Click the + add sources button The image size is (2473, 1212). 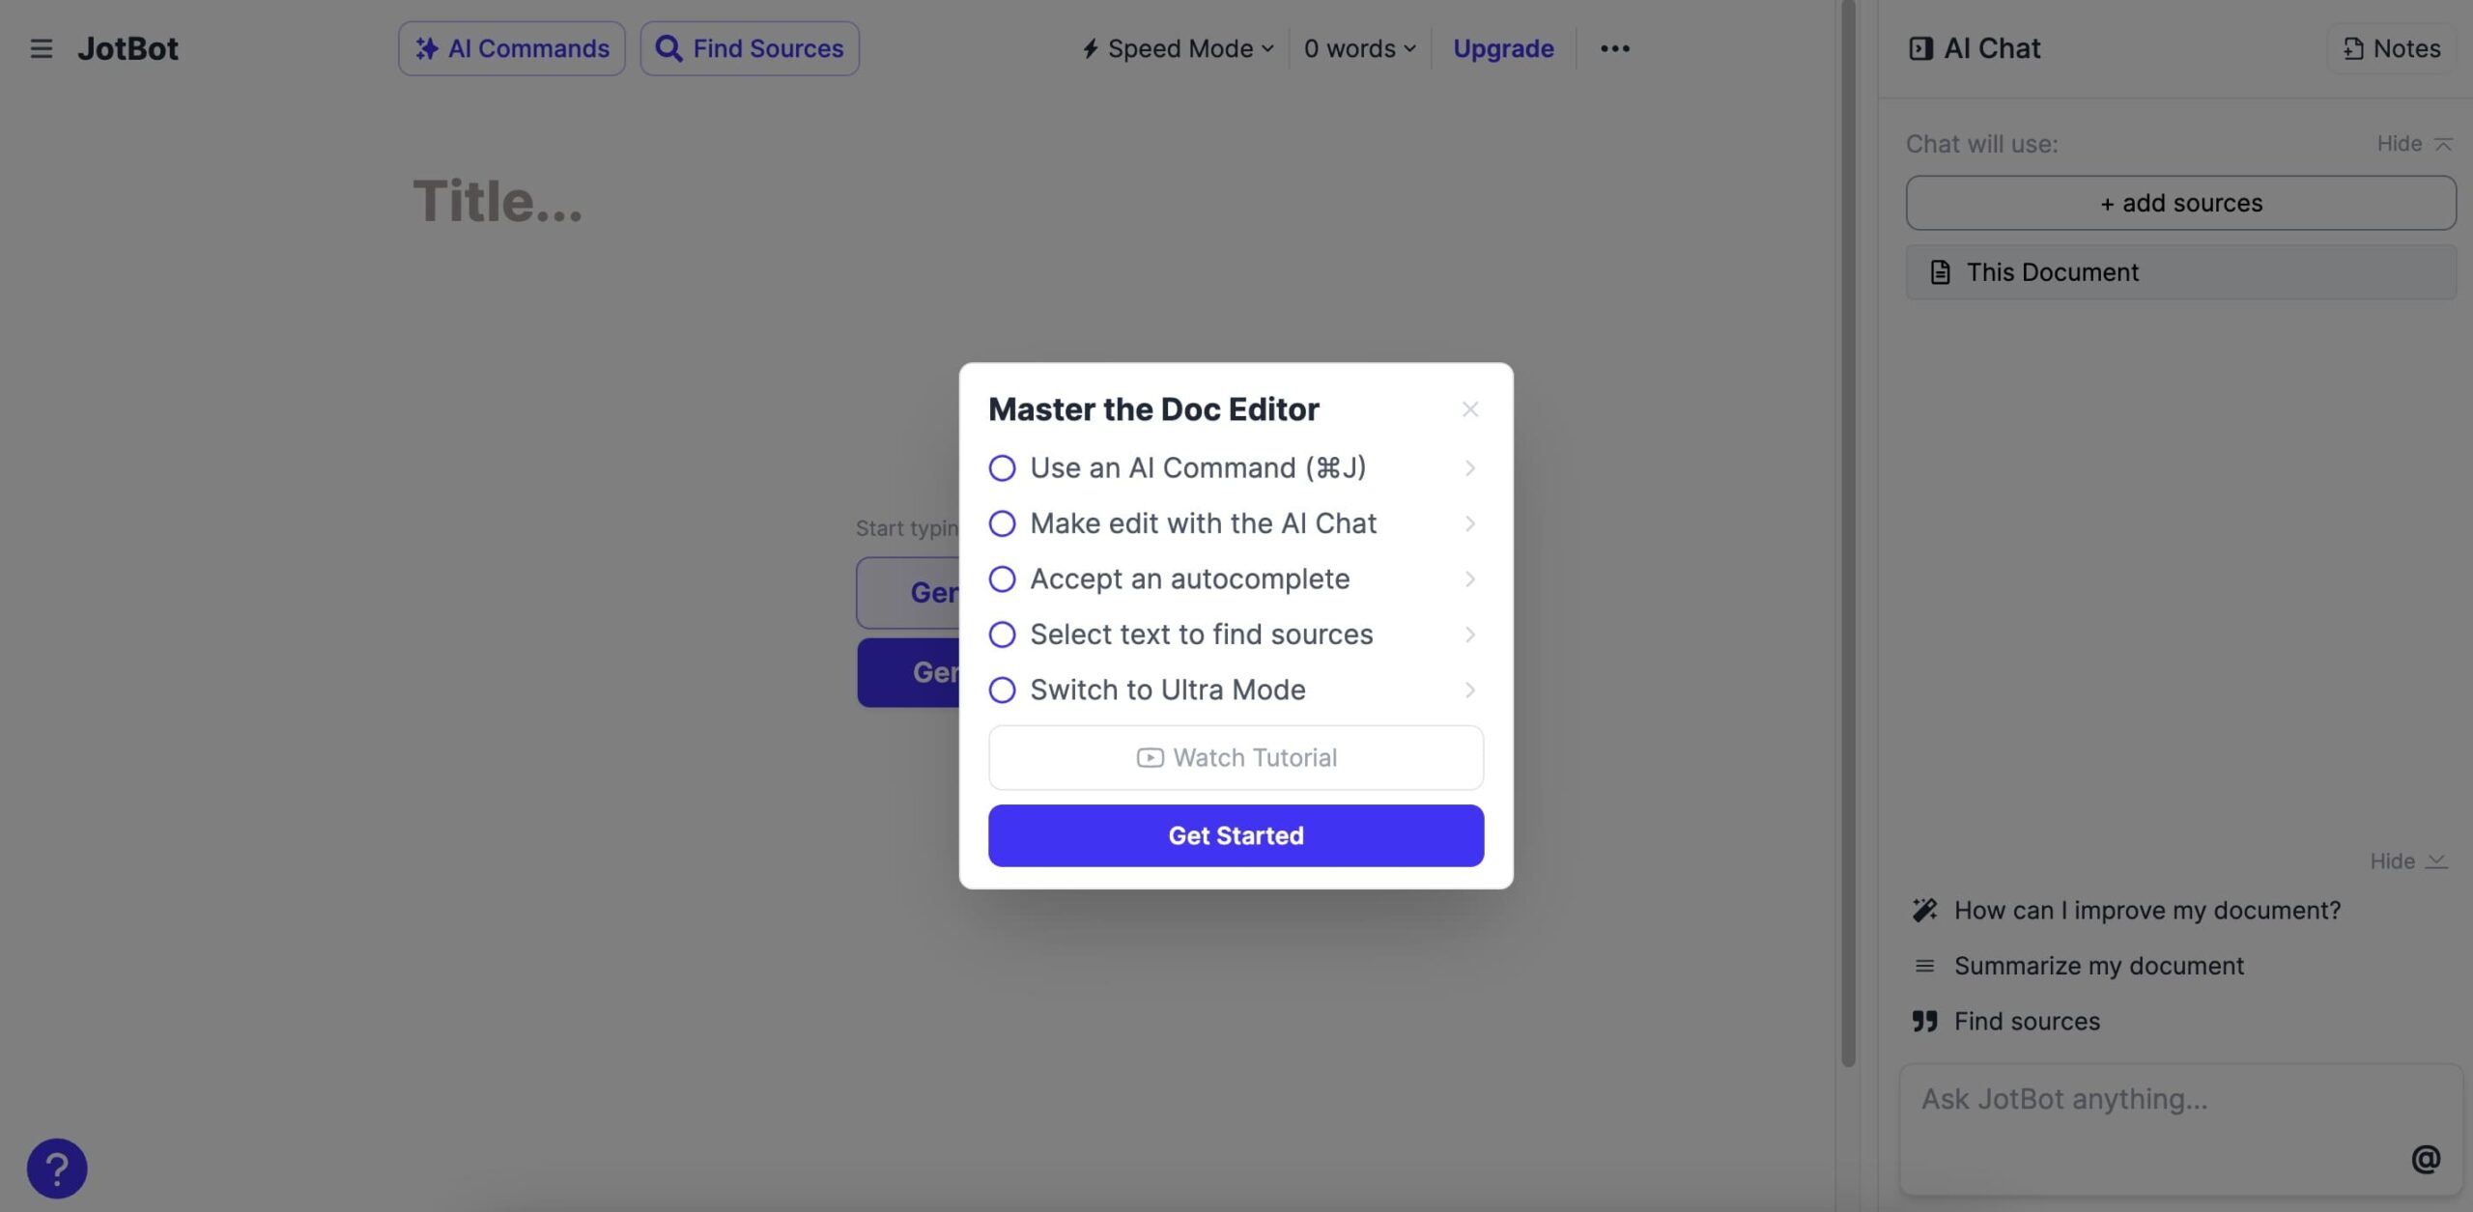click(x=2180, y=203)
